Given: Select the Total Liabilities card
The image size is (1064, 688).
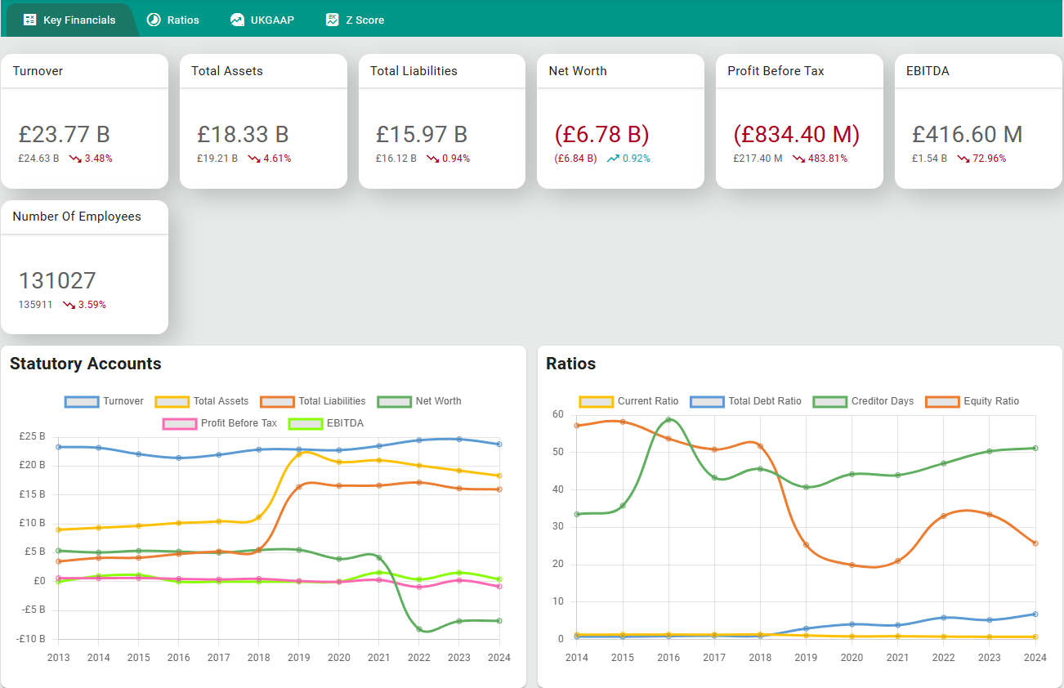Looking at the screenshot, I should tap(441, 121).
